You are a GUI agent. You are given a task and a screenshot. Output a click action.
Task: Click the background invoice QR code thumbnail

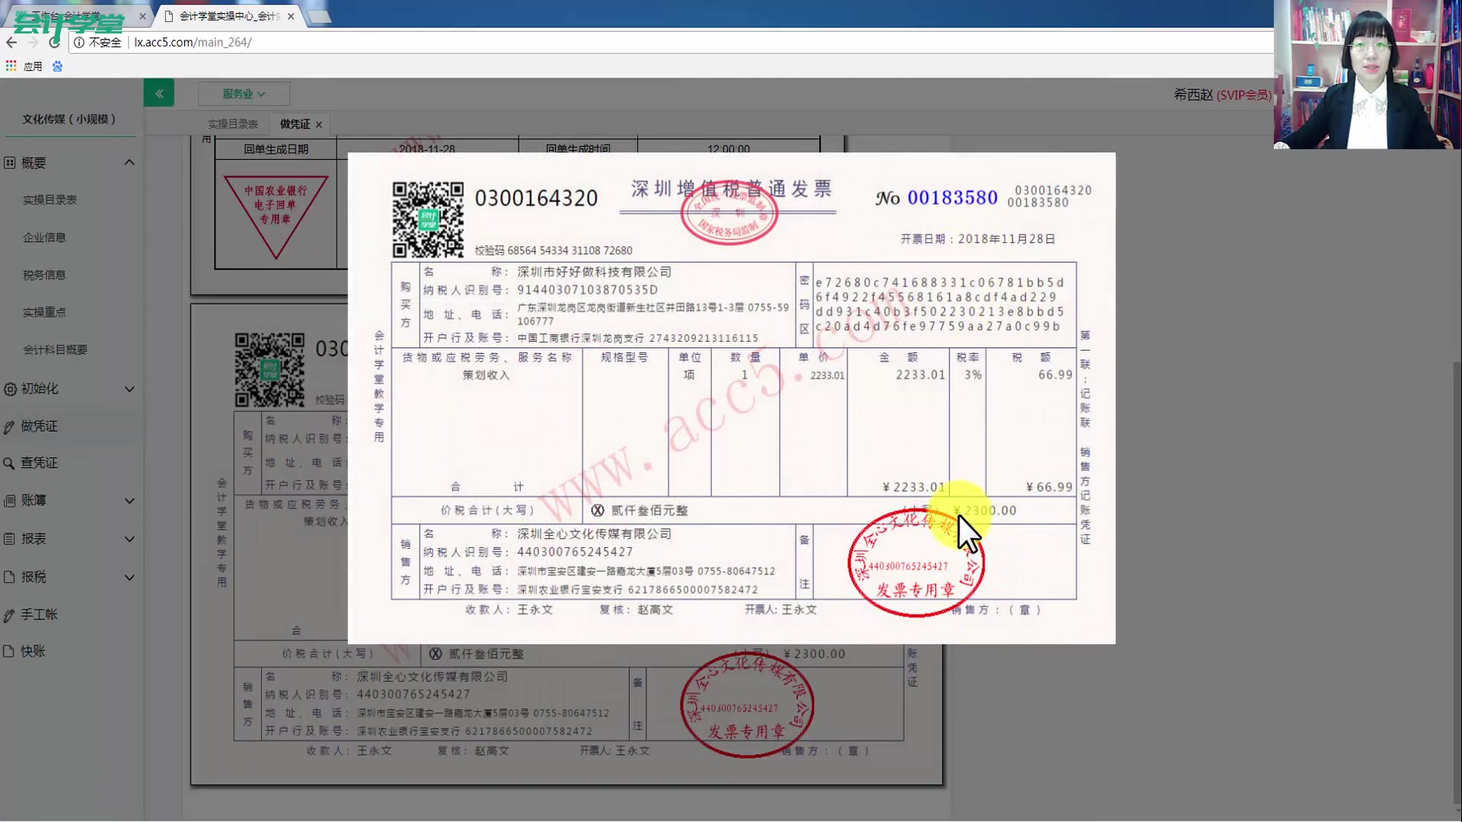coord(270,370)
